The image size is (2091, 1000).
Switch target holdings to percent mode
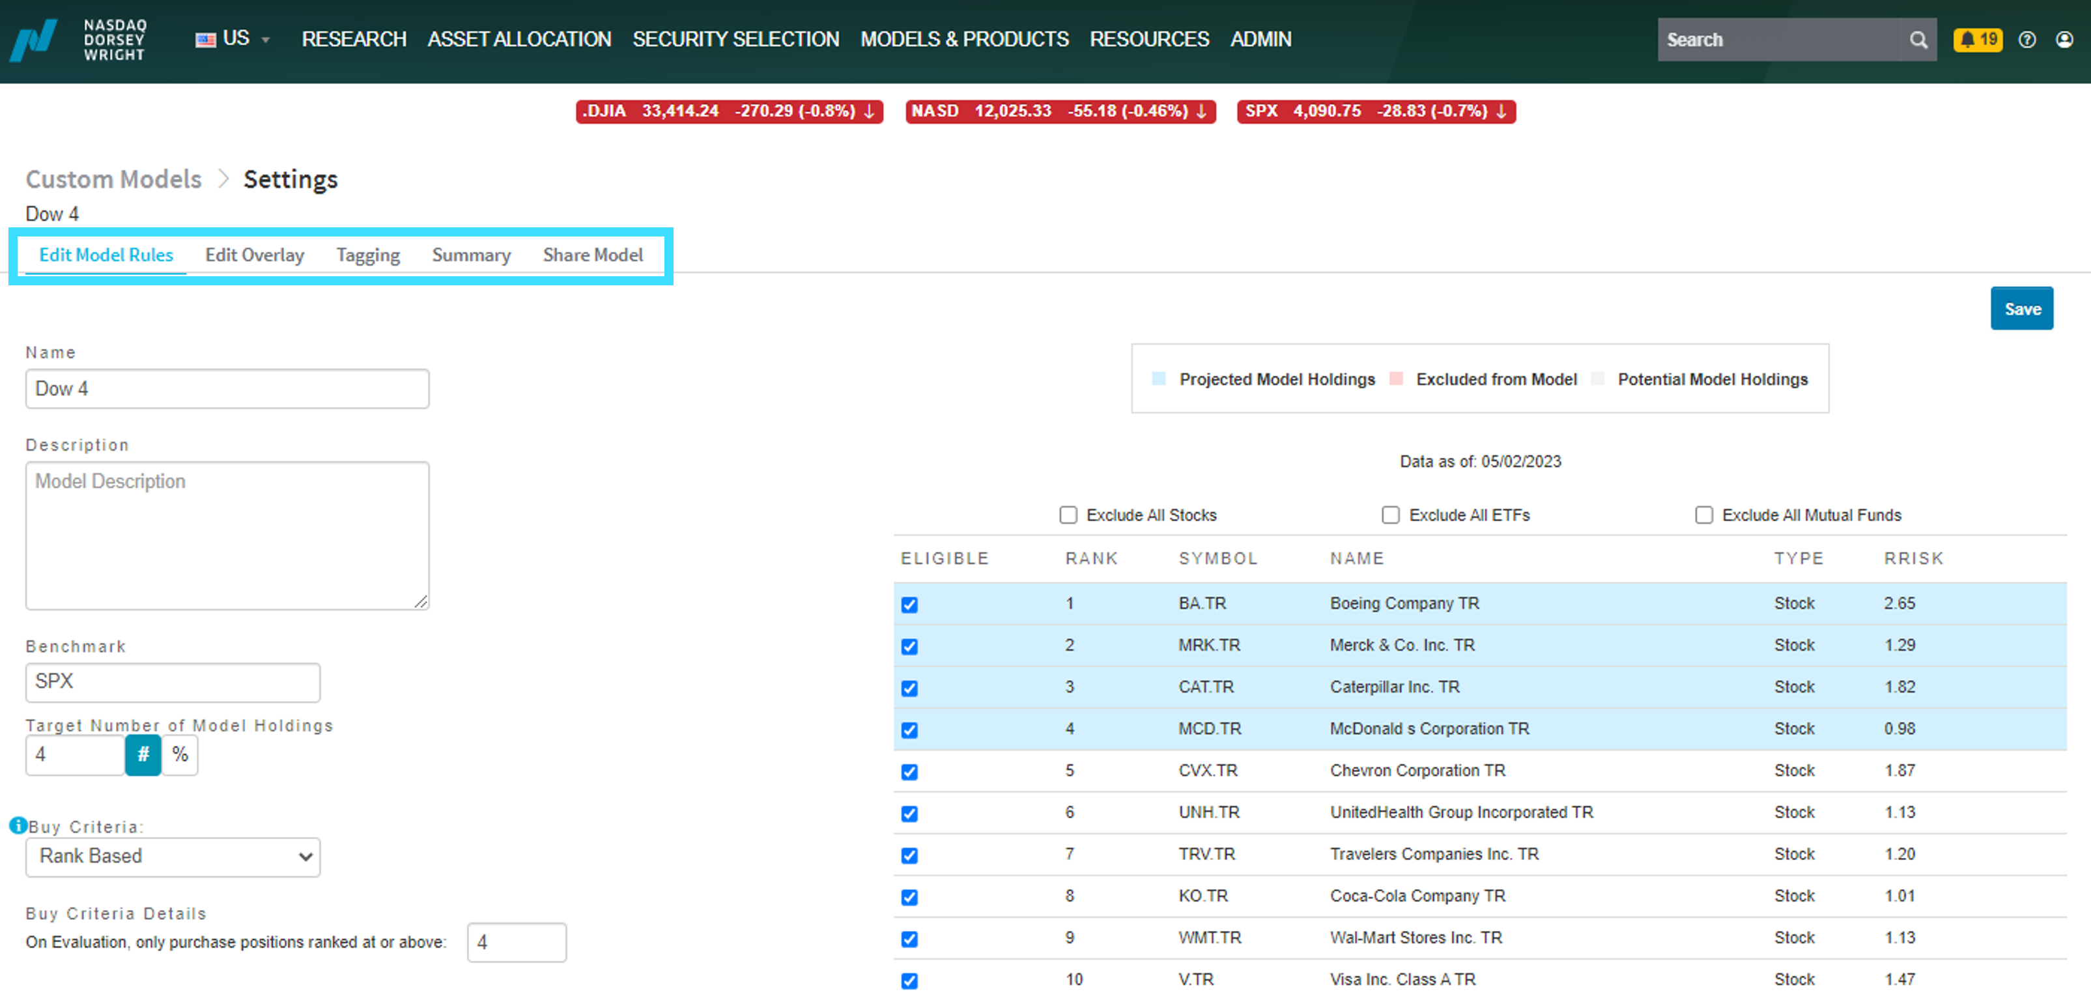180,755
